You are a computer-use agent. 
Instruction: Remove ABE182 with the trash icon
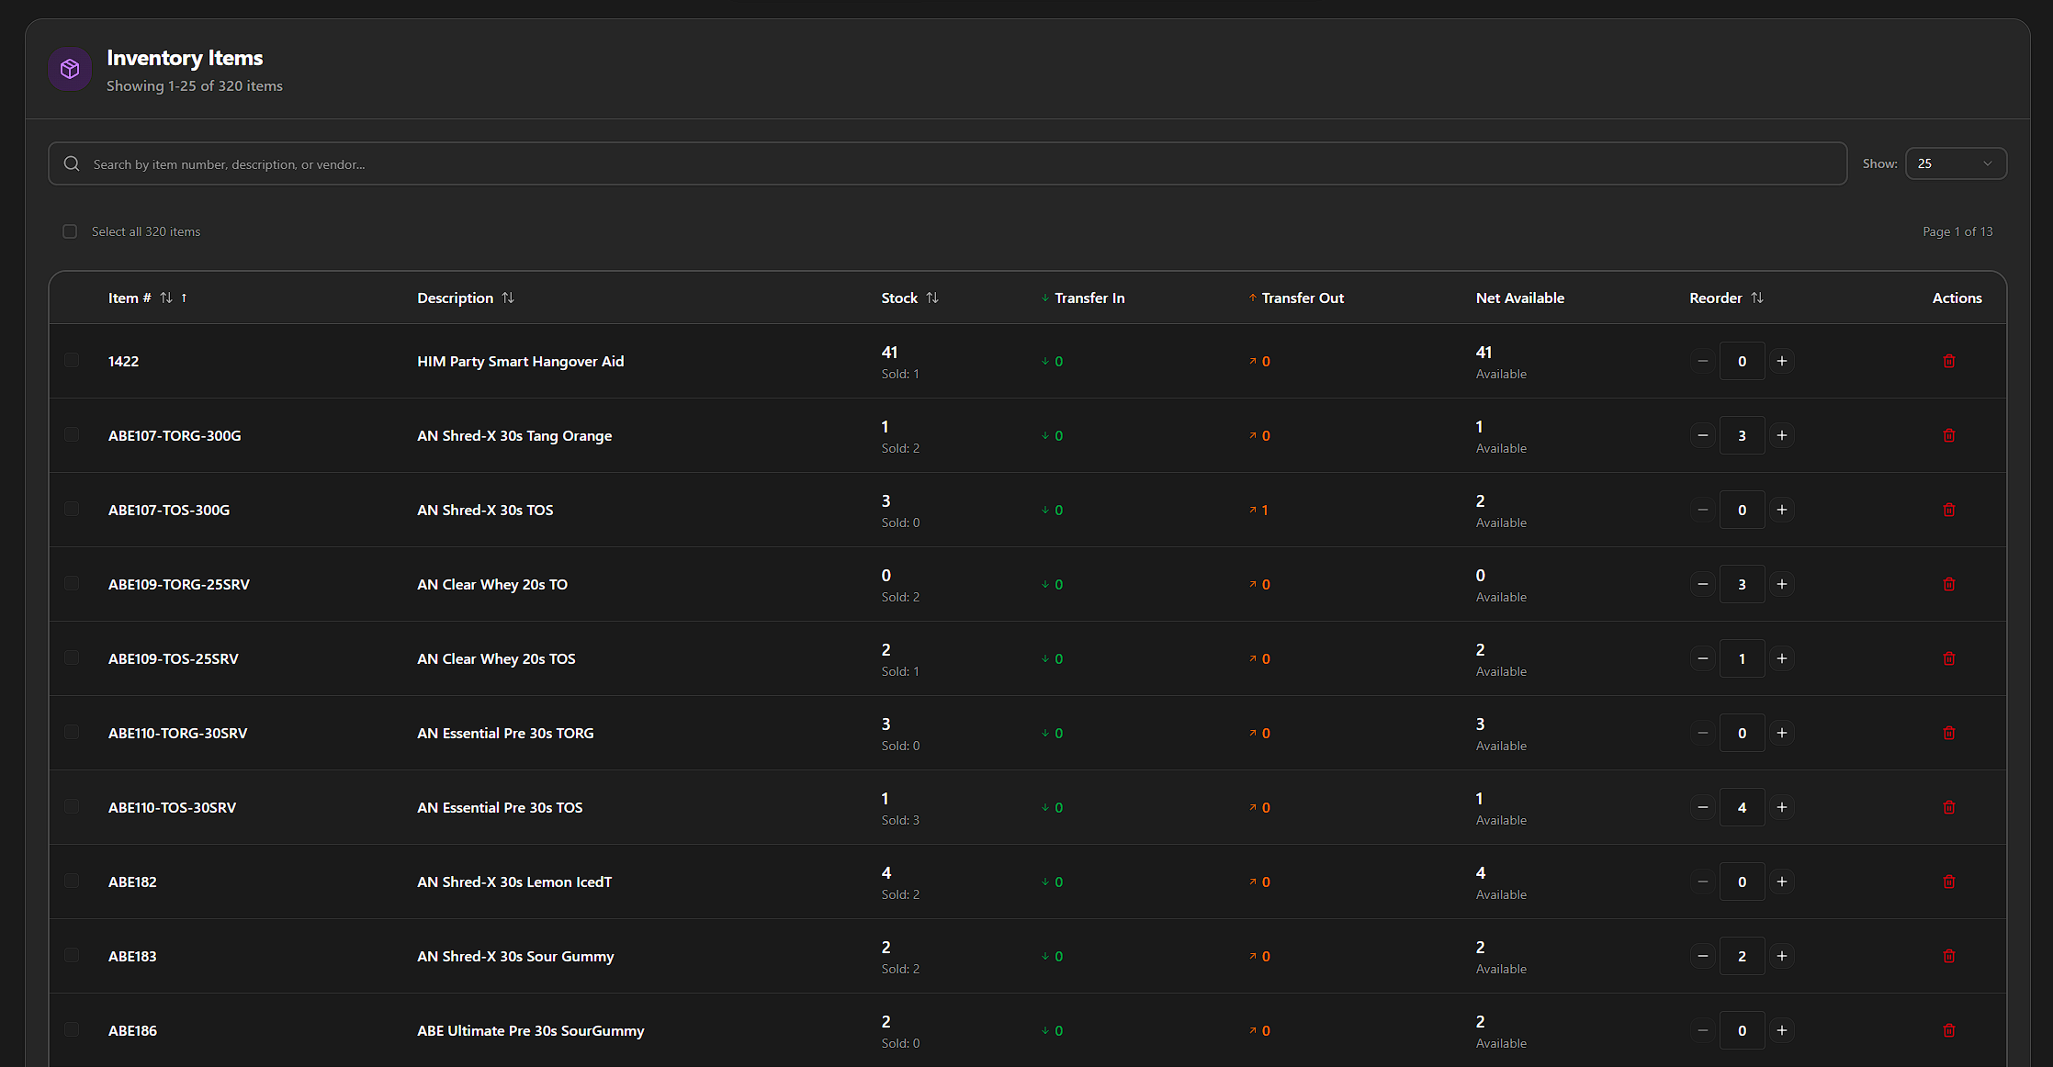[x=1948, y=882]
